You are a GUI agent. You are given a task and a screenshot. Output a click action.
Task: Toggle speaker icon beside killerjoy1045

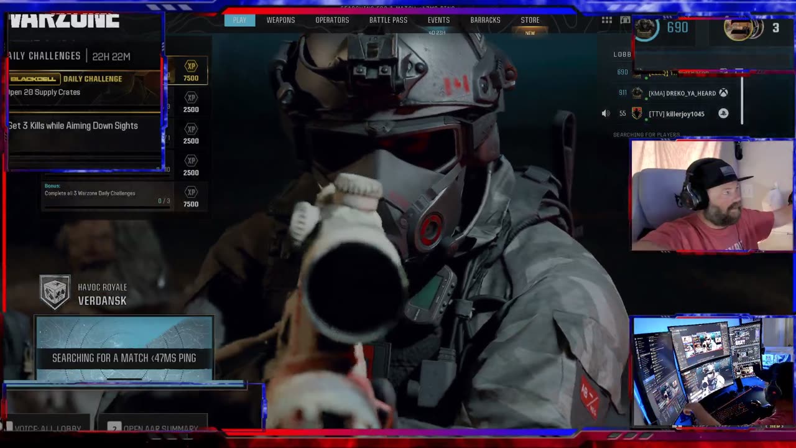pyautogui.click(x=606, y=114)
